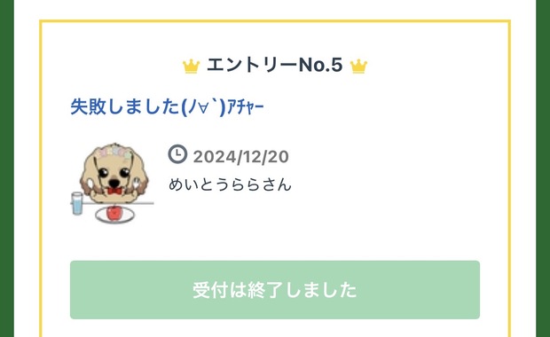Click the エントリーNo.5 heading text
This screenshot has height=337, width=550.
pyautogui.click(x=275, y=66)
